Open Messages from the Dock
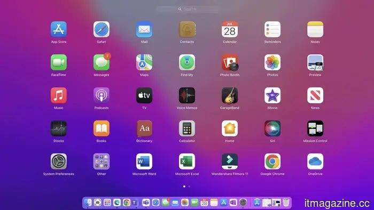The width and height of the screenshot is (374, 210). click(x=166, y=203)
